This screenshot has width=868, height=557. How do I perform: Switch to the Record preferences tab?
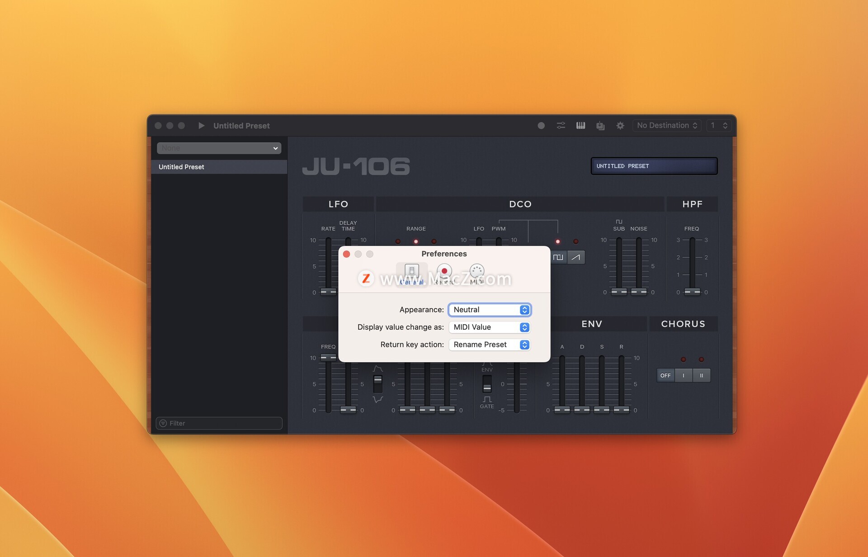[x=444, y=274]
